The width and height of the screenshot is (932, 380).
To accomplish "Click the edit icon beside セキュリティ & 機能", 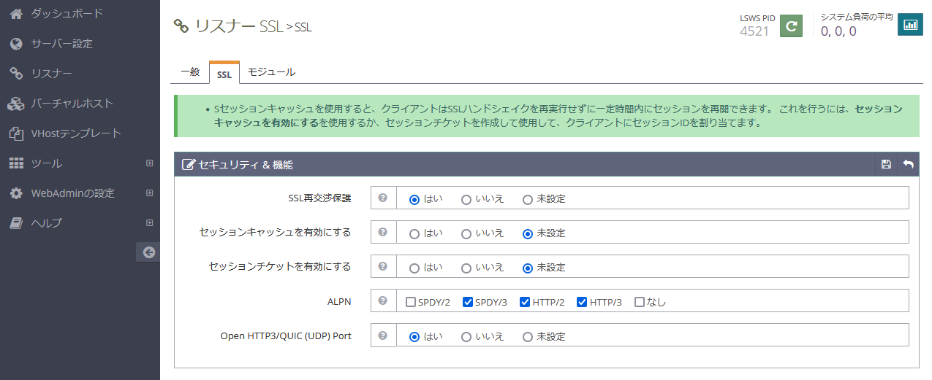I will click(188, 165).
